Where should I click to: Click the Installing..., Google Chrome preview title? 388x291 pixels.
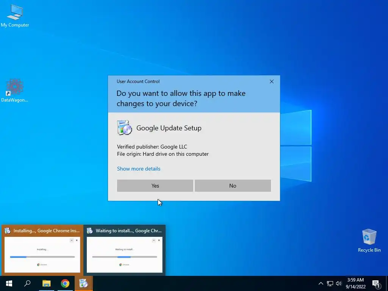(47, 231)
